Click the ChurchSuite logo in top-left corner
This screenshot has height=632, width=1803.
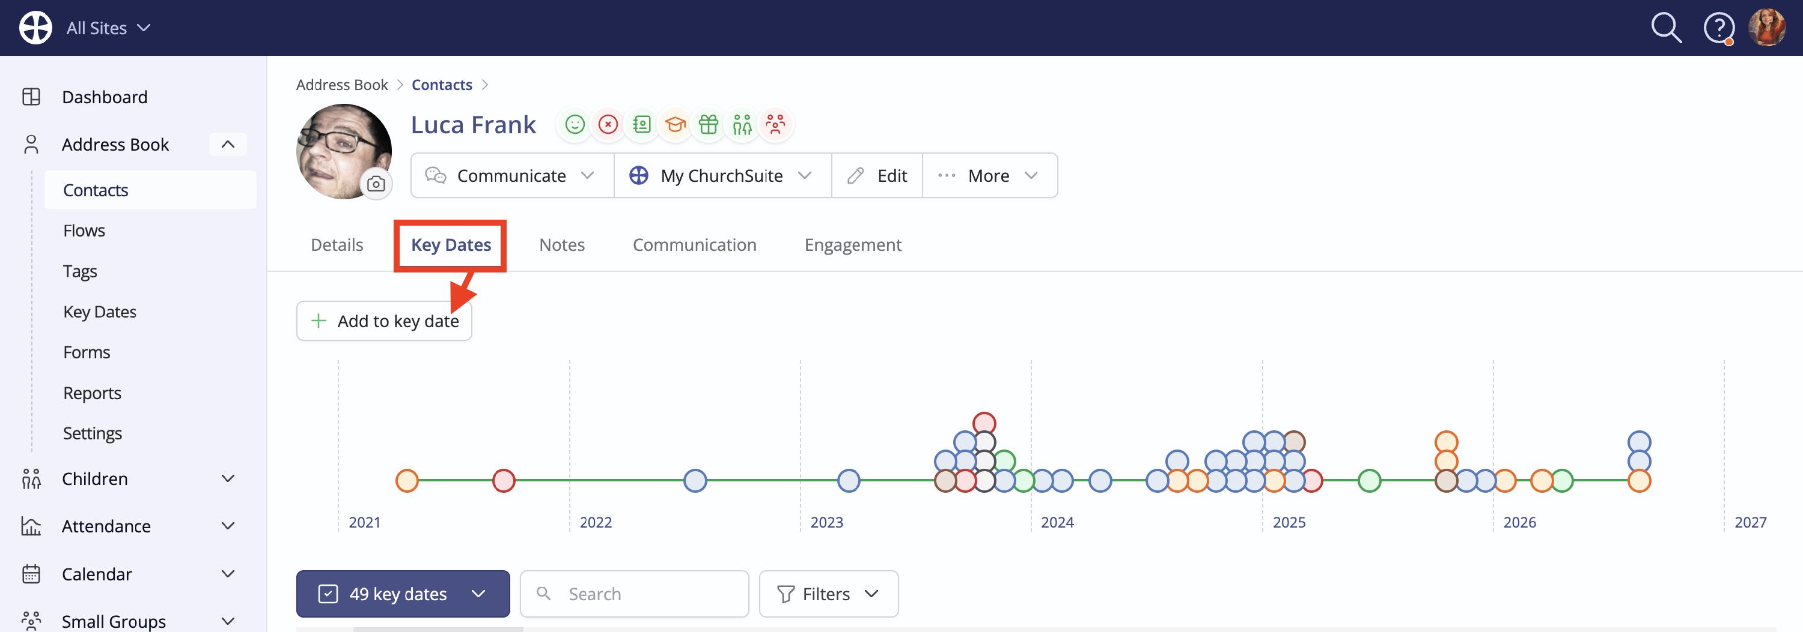coord(35,28)
